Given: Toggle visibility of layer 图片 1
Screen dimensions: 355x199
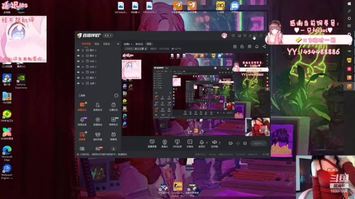Looking at the screenshot, I should (x=79, y=78).
